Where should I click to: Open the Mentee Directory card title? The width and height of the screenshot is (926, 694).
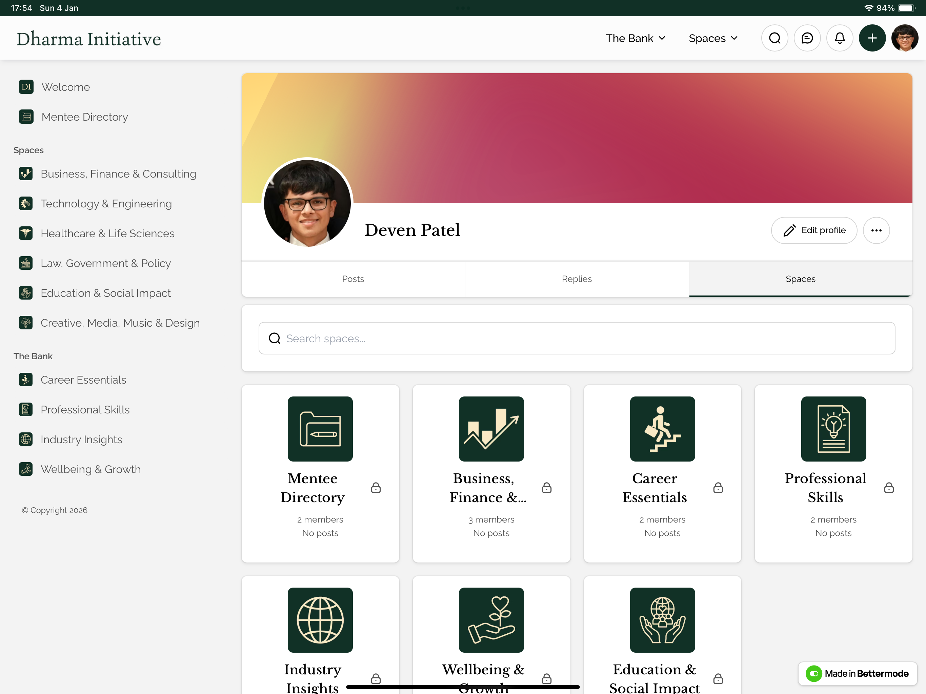point(312,488)
